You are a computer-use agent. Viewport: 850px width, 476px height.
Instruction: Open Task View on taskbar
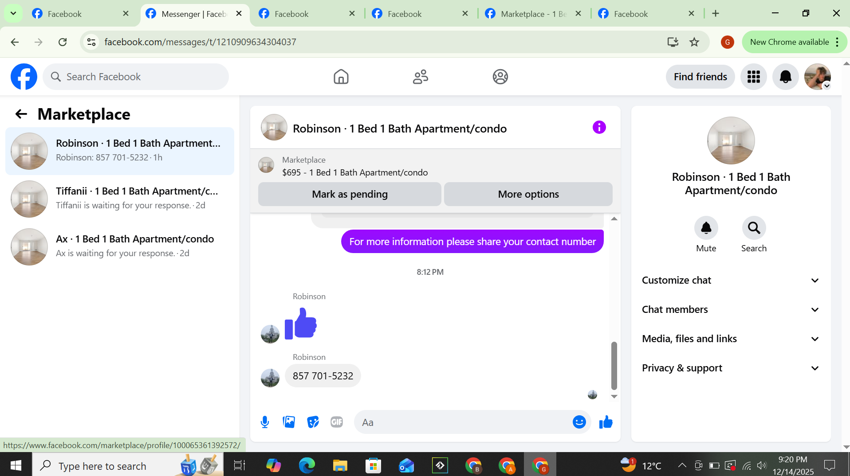point(240,465)
